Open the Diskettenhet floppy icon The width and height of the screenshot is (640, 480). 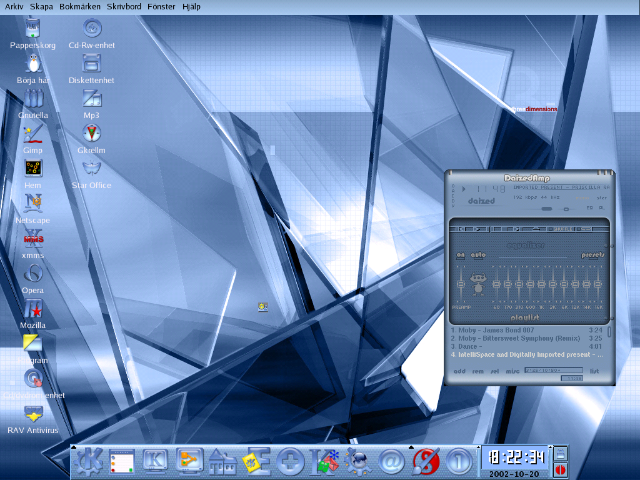(x=92, y=64)
